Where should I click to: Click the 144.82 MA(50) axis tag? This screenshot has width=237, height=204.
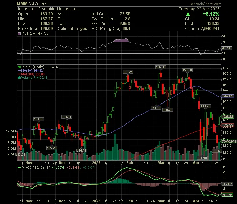[x=228, y=96]
